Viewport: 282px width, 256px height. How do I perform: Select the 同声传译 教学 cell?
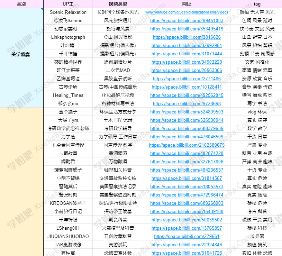118,145
